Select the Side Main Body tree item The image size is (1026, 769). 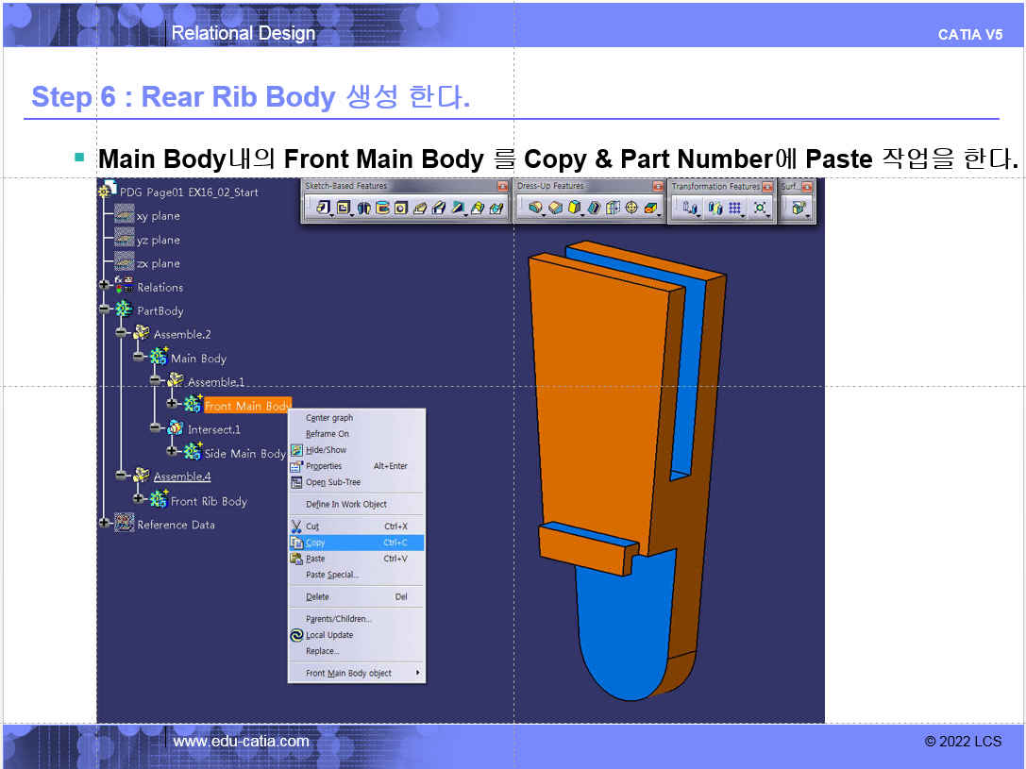pos(244,454)
